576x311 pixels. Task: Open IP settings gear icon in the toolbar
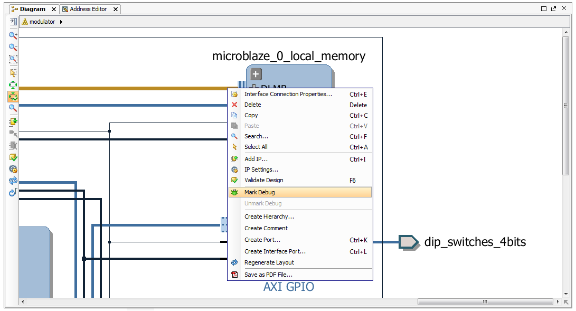13,169
